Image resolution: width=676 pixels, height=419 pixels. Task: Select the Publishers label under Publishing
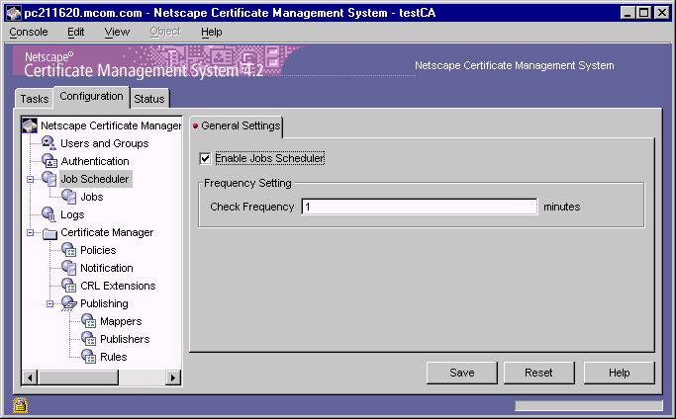pyautogui.click(x=125, y=339)
